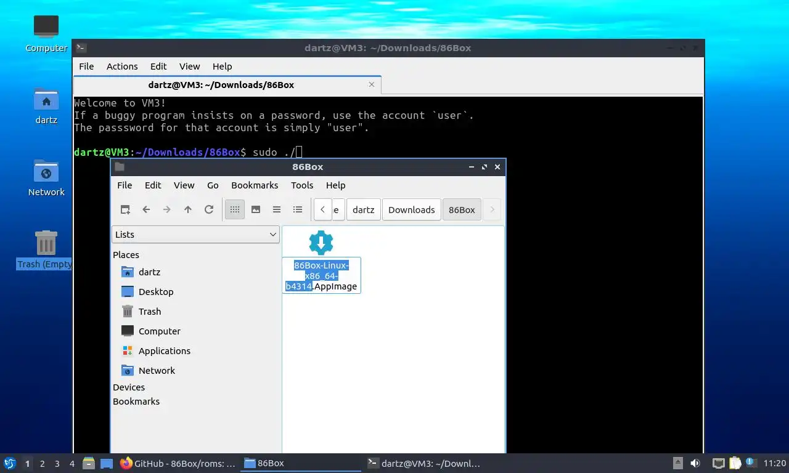Open the Lubuntu start menu
Screen dimensions: 789x473
[x=10, y=463]
